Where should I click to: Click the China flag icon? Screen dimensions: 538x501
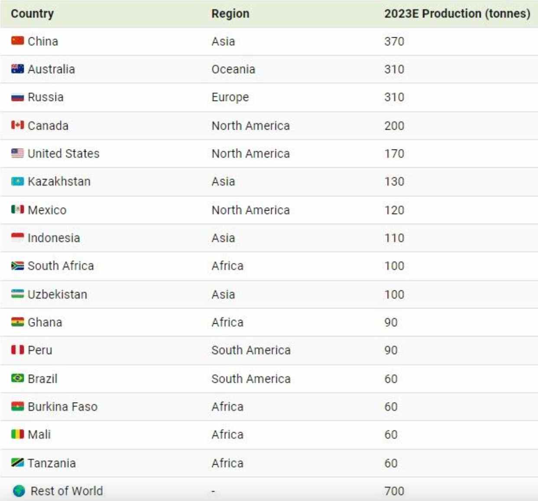pyautogui.click(x=17, y=41)
